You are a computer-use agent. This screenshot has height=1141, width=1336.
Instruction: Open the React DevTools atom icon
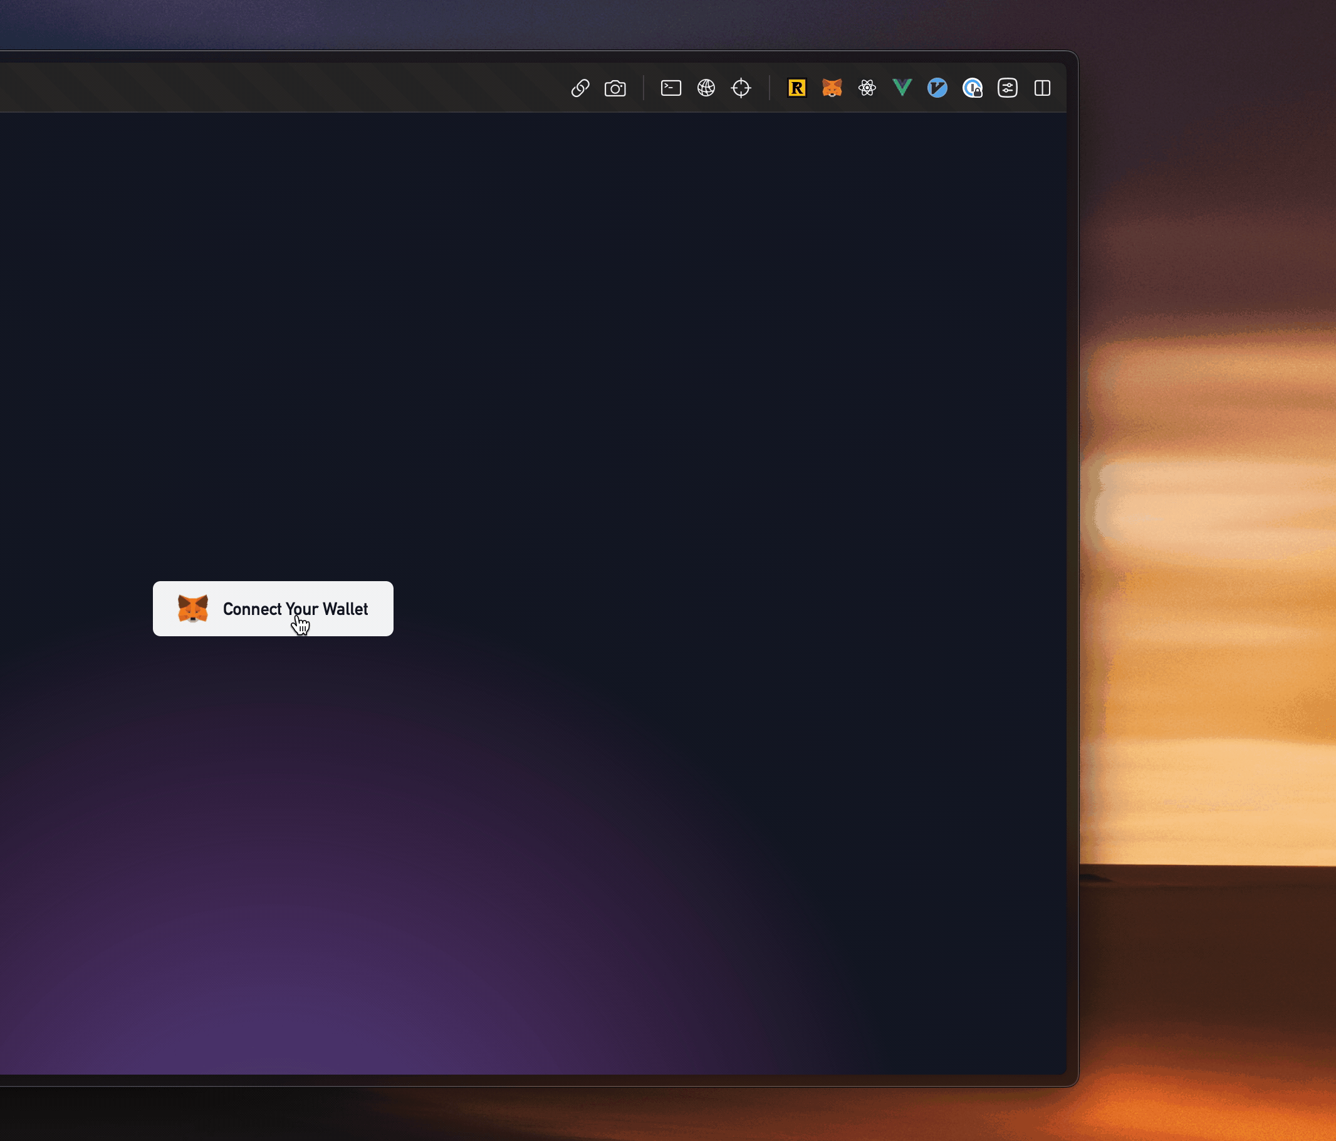coord(867,88)
